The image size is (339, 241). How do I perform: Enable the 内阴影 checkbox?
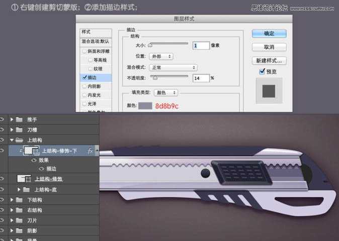(84, 86)
